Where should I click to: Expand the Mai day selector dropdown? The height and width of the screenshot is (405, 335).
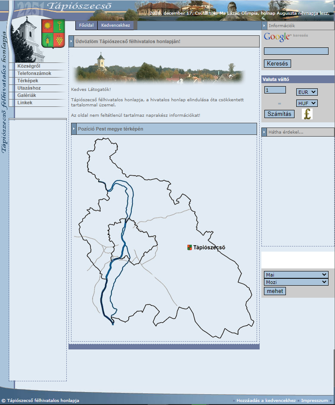296,274
